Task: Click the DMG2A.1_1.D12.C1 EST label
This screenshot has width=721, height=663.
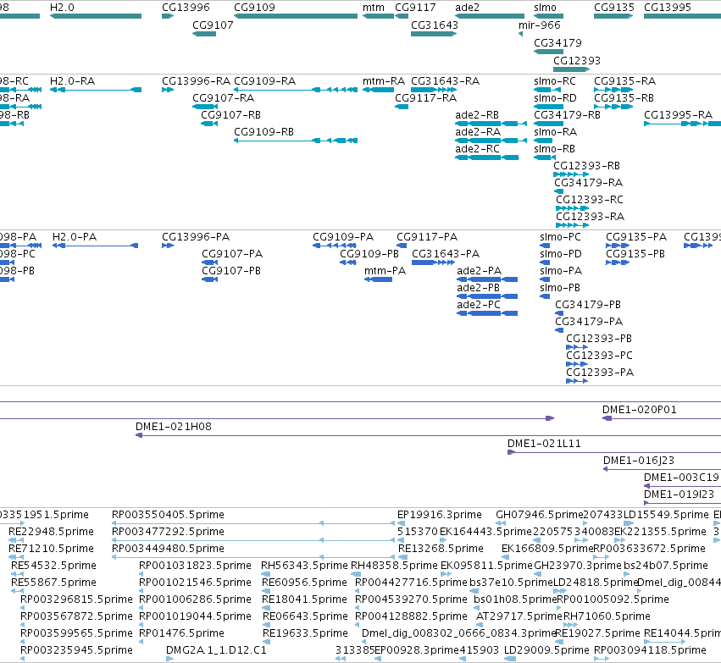Action: pos(216,650)
